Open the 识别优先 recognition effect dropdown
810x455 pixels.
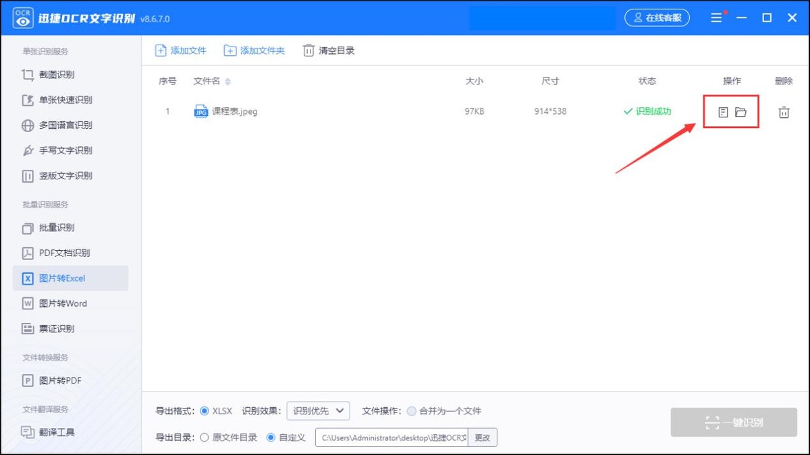318,411
